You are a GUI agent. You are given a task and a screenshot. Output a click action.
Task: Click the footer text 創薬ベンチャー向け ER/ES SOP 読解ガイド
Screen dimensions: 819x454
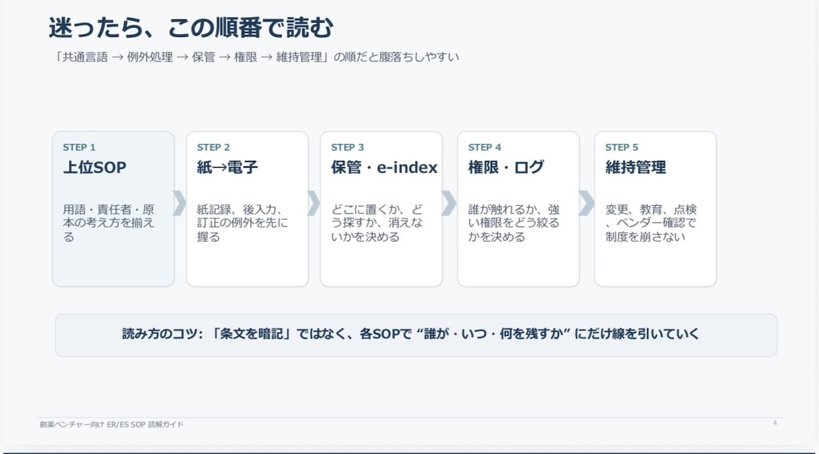pos(111,424)
